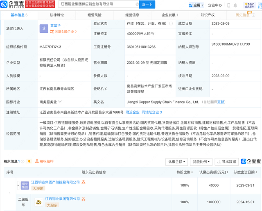Open 附近企业 link
Image resolution: width=262 pixels, height=211 pixels.
click(x=133, y=112)
